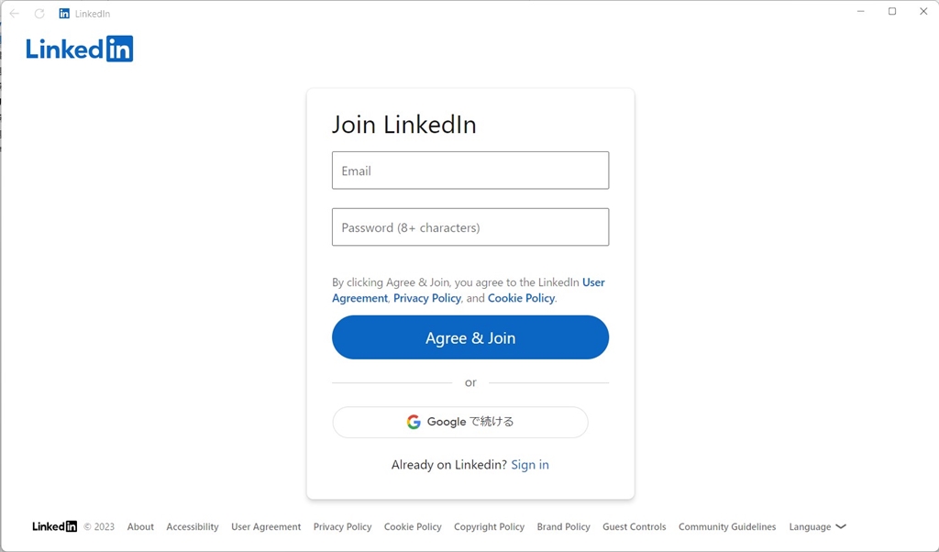939x552 pixels.
Task: Open the Sign in link
Action: pos(530,465)
